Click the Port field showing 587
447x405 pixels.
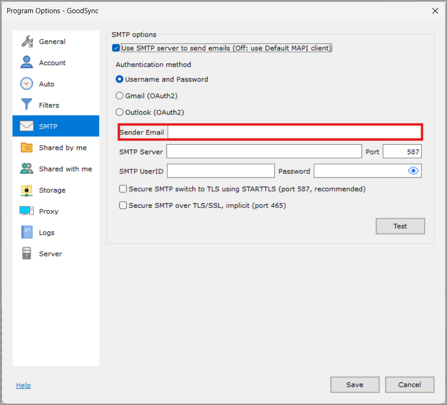pyautogui.click(x=402, y=151)
